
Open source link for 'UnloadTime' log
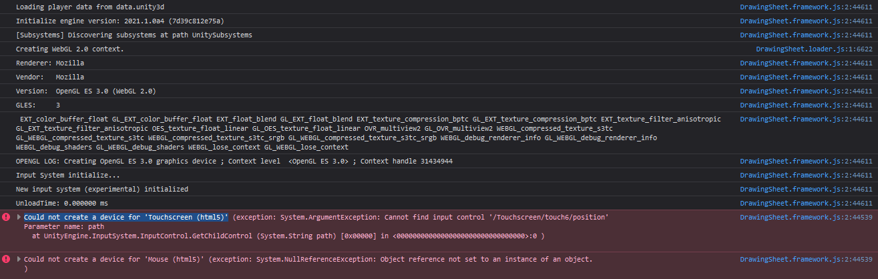click(806, 203)
